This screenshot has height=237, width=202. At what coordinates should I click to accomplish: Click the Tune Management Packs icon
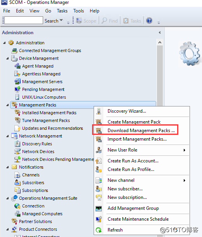(x=17, y=120)
